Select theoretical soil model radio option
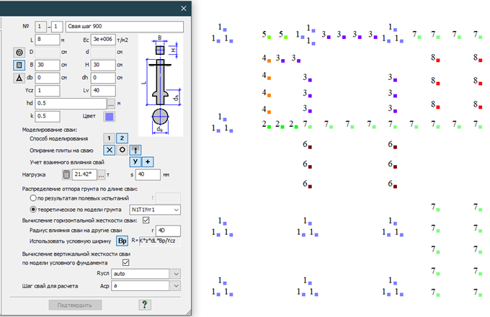This screenshot has height=317, width=490. click(x=33, y=209)
